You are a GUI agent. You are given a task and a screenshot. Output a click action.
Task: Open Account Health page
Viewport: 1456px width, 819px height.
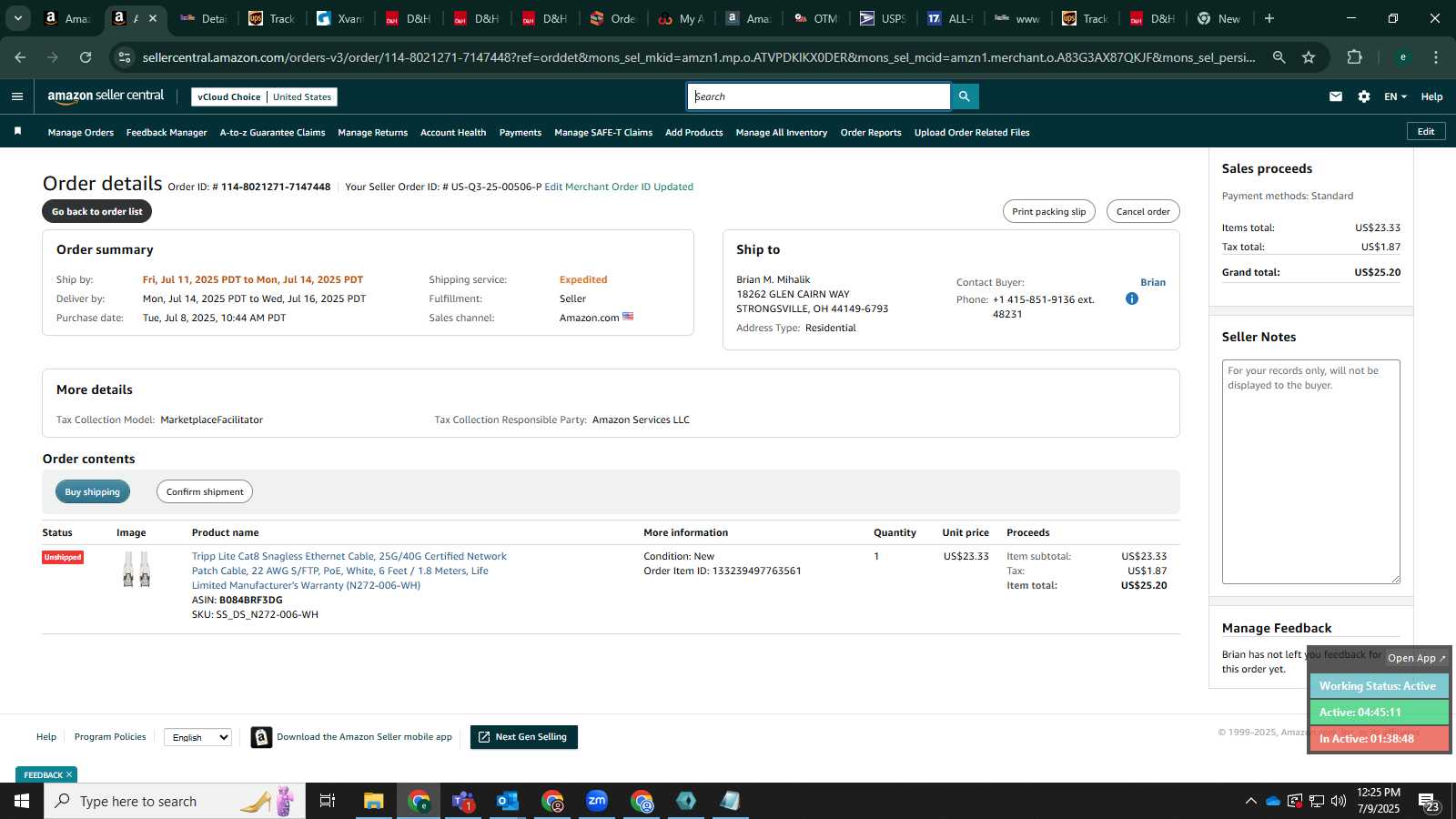(453, 133)
